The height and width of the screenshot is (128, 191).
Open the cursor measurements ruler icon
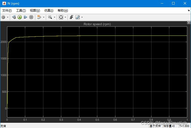click(x=78, y=17)
